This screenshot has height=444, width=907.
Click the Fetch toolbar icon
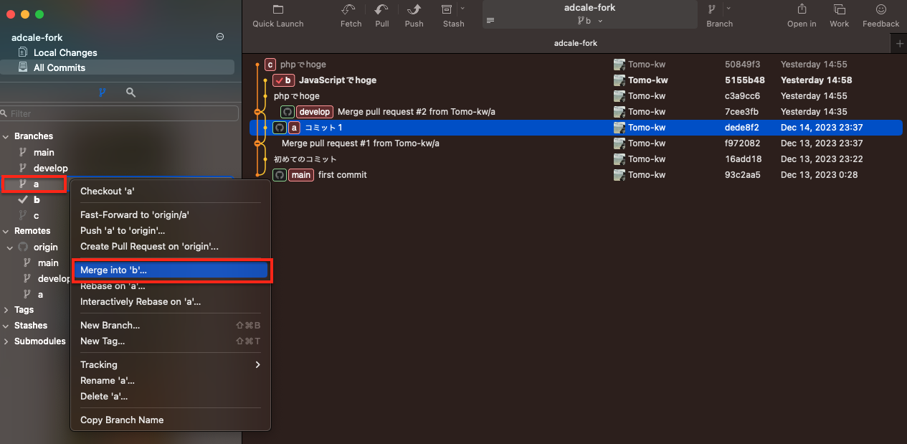(x=351, y=14)
